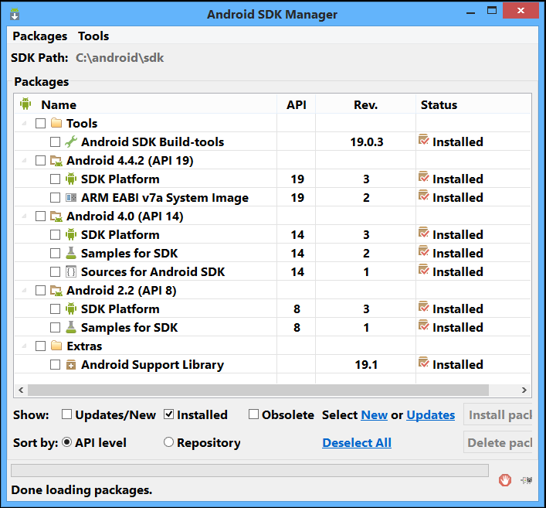Open the Packages menu
Viewport: 546px width, 508px height.
tap(39, 36)
